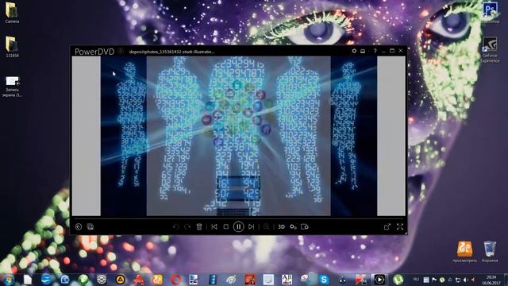
Task: Click the PowerDVD playback progress bar
Action: (238, 218)
